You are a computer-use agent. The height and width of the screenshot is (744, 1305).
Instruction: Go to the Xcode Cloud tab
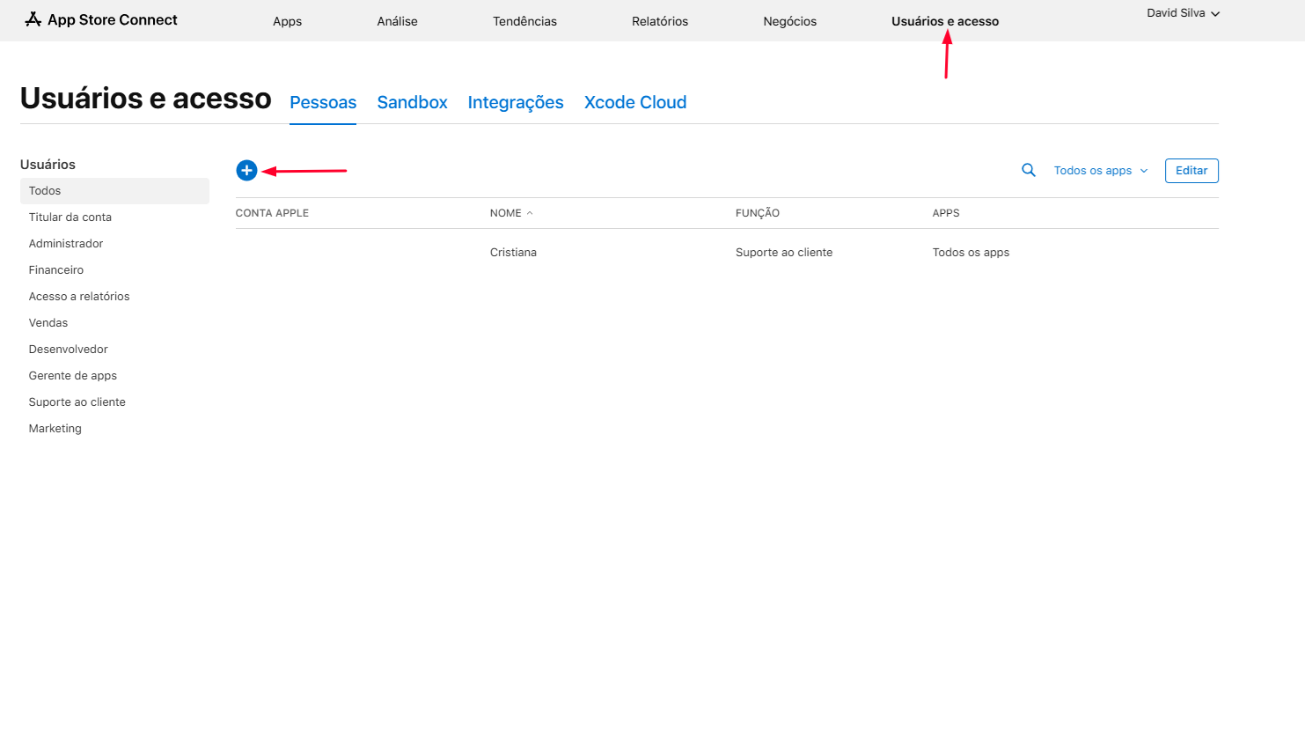634,102
